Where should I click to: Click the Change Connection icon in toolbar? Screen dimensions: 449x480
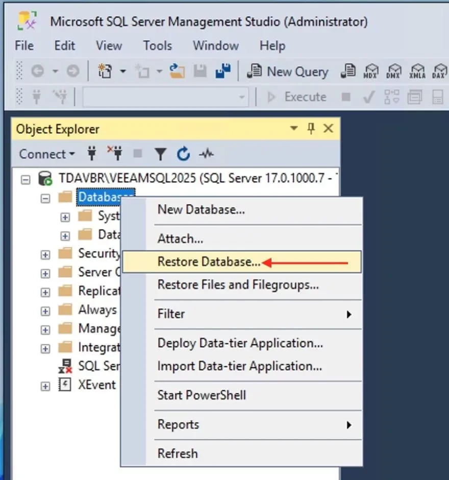[60, 97]
